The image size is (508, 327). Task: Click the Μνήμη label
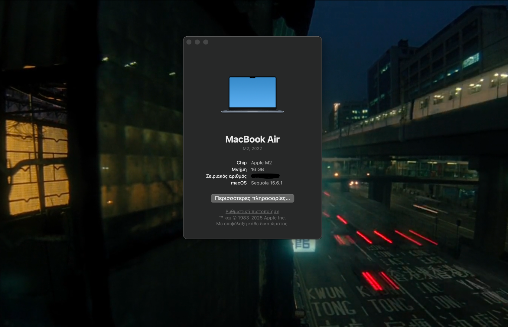239,170
